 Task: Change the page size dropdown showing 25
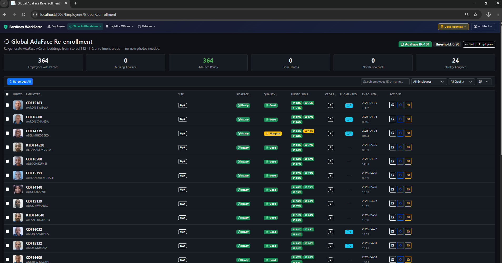coord(484,82)
